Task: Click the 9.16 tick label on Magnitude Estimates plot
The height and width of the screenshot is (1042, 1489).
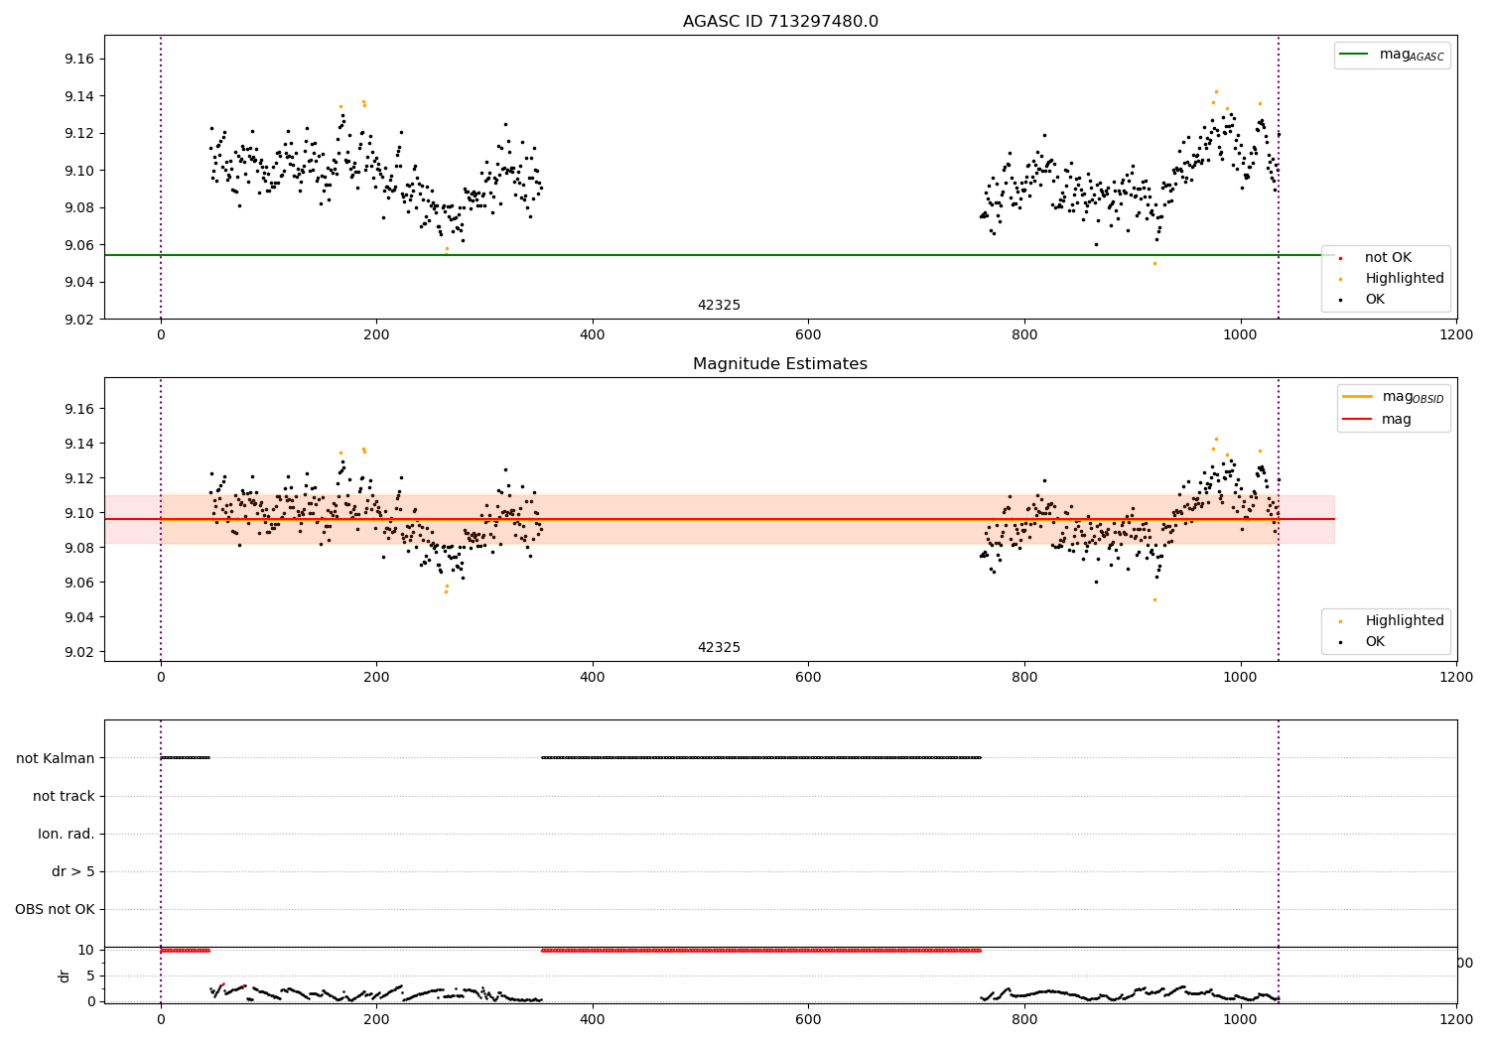Action: [x=78, y=409]
